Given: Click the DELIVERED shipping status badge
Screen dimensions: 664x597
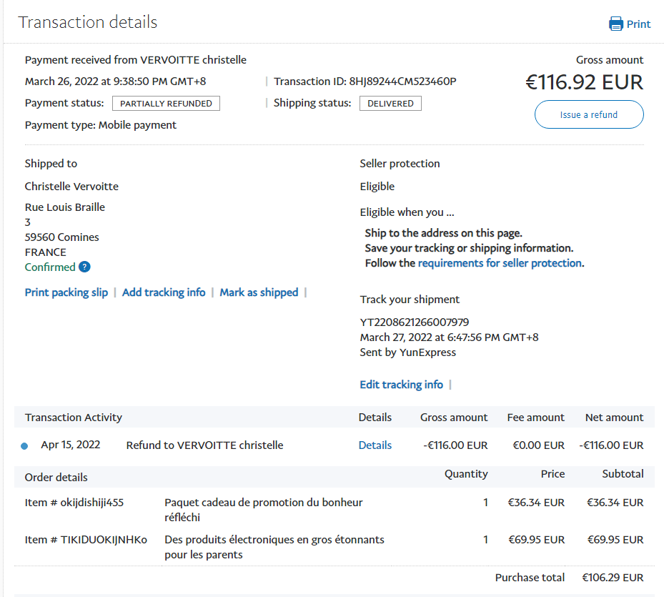Looking at the screenshot, I should click(x=390, y=104).
